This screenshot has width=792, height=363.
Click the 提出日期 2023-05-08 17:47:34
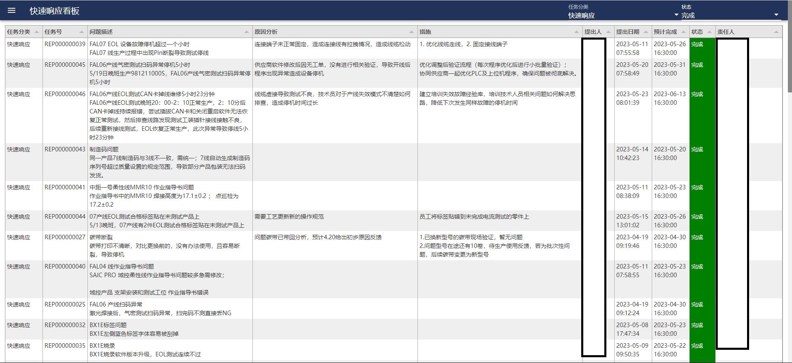(632, 329)
